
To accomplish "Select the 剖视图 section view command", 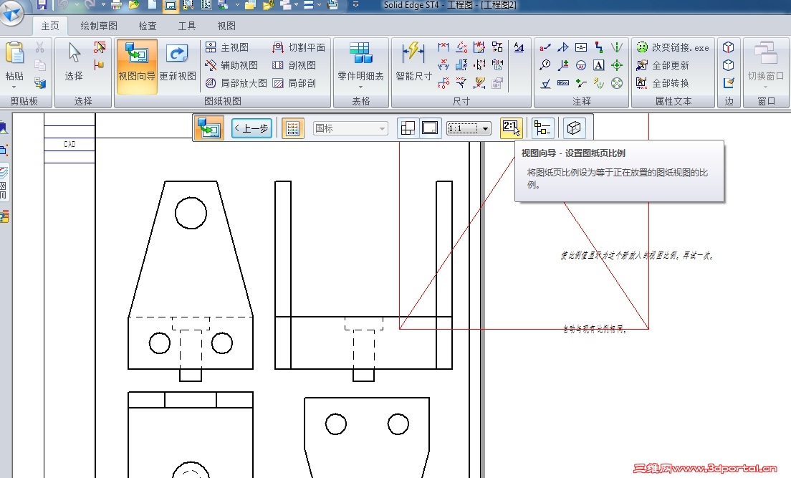I will pyautogui.click(x=294, y=65).
